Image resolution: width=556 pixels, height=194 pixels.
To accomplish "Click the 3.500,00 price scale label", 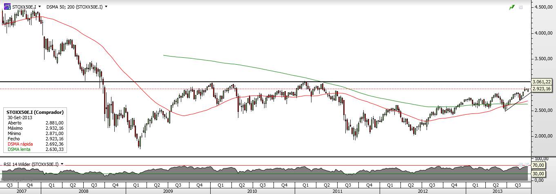I will [543, 59].
